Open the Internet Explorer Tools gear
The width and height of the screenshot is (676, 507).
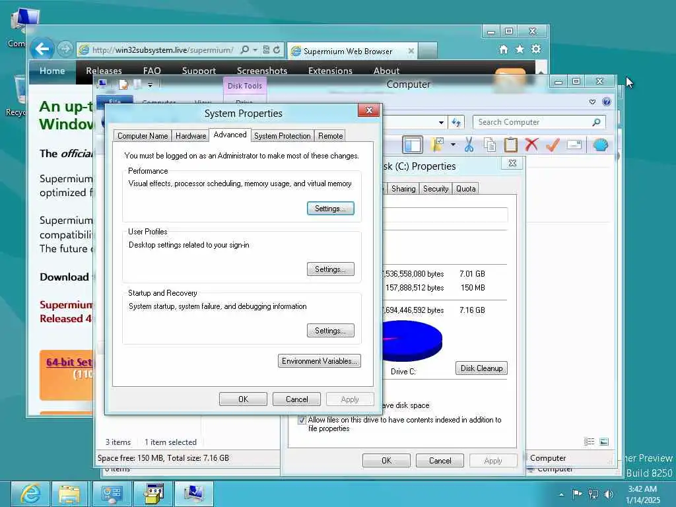point(536,49)
